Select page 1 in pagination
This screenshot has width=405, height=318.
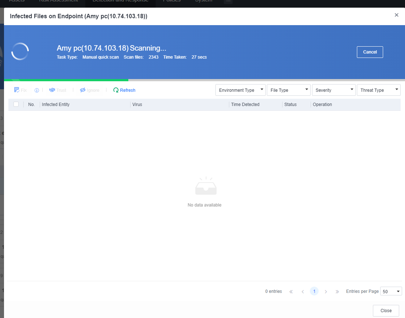[x=314, y=291]
